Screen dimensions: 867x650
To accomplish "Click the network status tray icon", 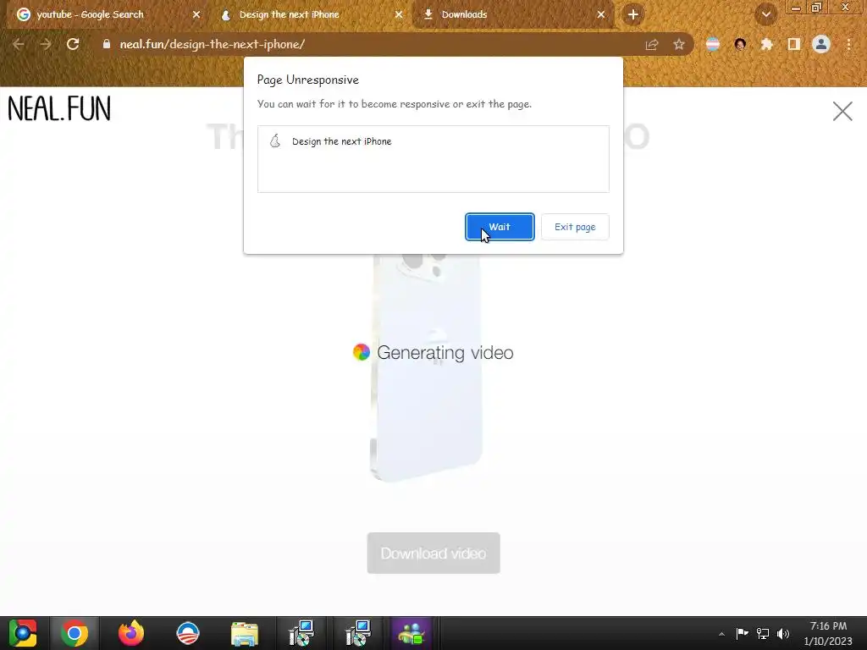I will click(x=763, y=633).
